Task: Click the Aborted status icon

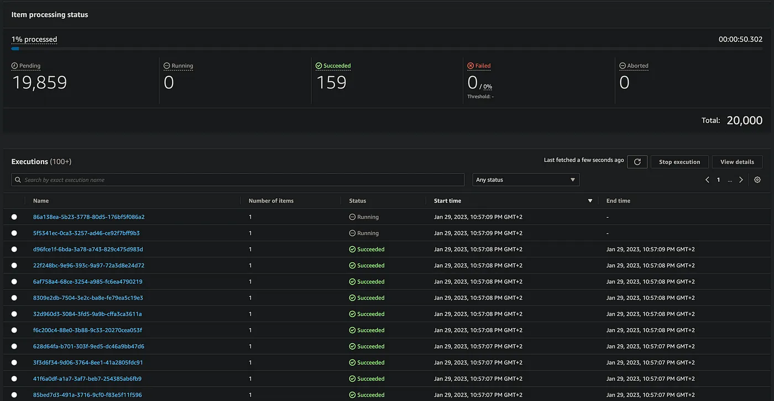Action: [622, 66]
